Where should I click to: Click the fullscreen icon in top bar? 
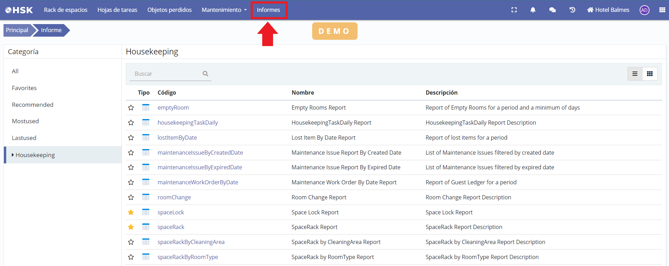514,10
